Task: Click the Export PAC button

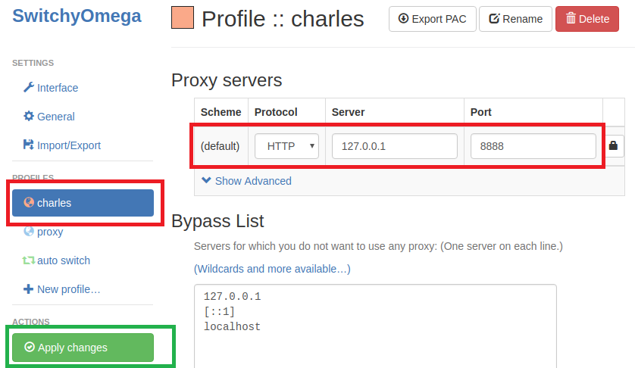Action: click(x=433, y=19)
